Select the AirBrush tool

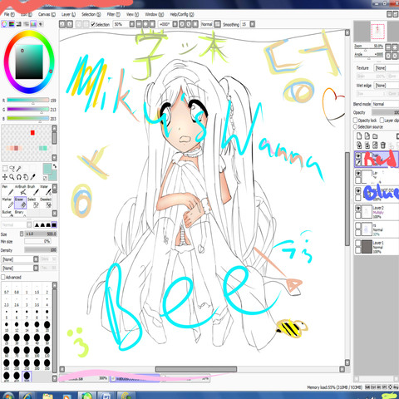21,190
